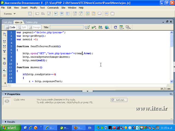175x131 pixels.
Task: Open the Windows start menu
Action: point(10,128)
